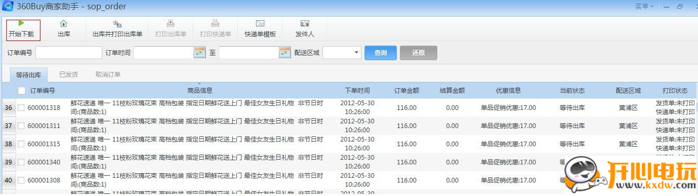This screenshot has height=196, width=698.
Task: Click 等待出库 status in row 36
Action: click(x=572, y=108)
